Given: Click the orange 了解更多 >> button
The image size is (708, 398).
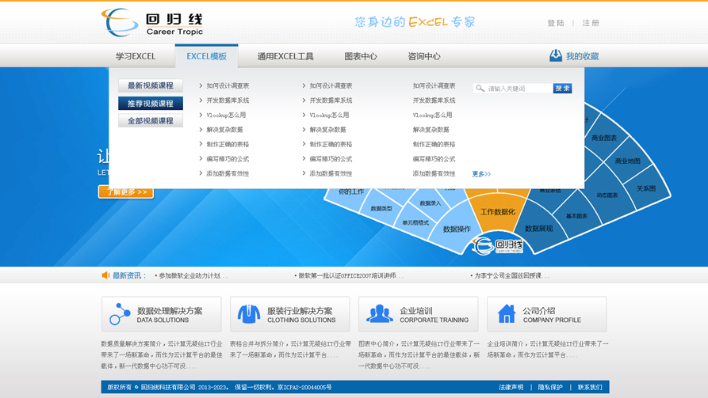Looking at the screenshot, I should pos(126,191).
